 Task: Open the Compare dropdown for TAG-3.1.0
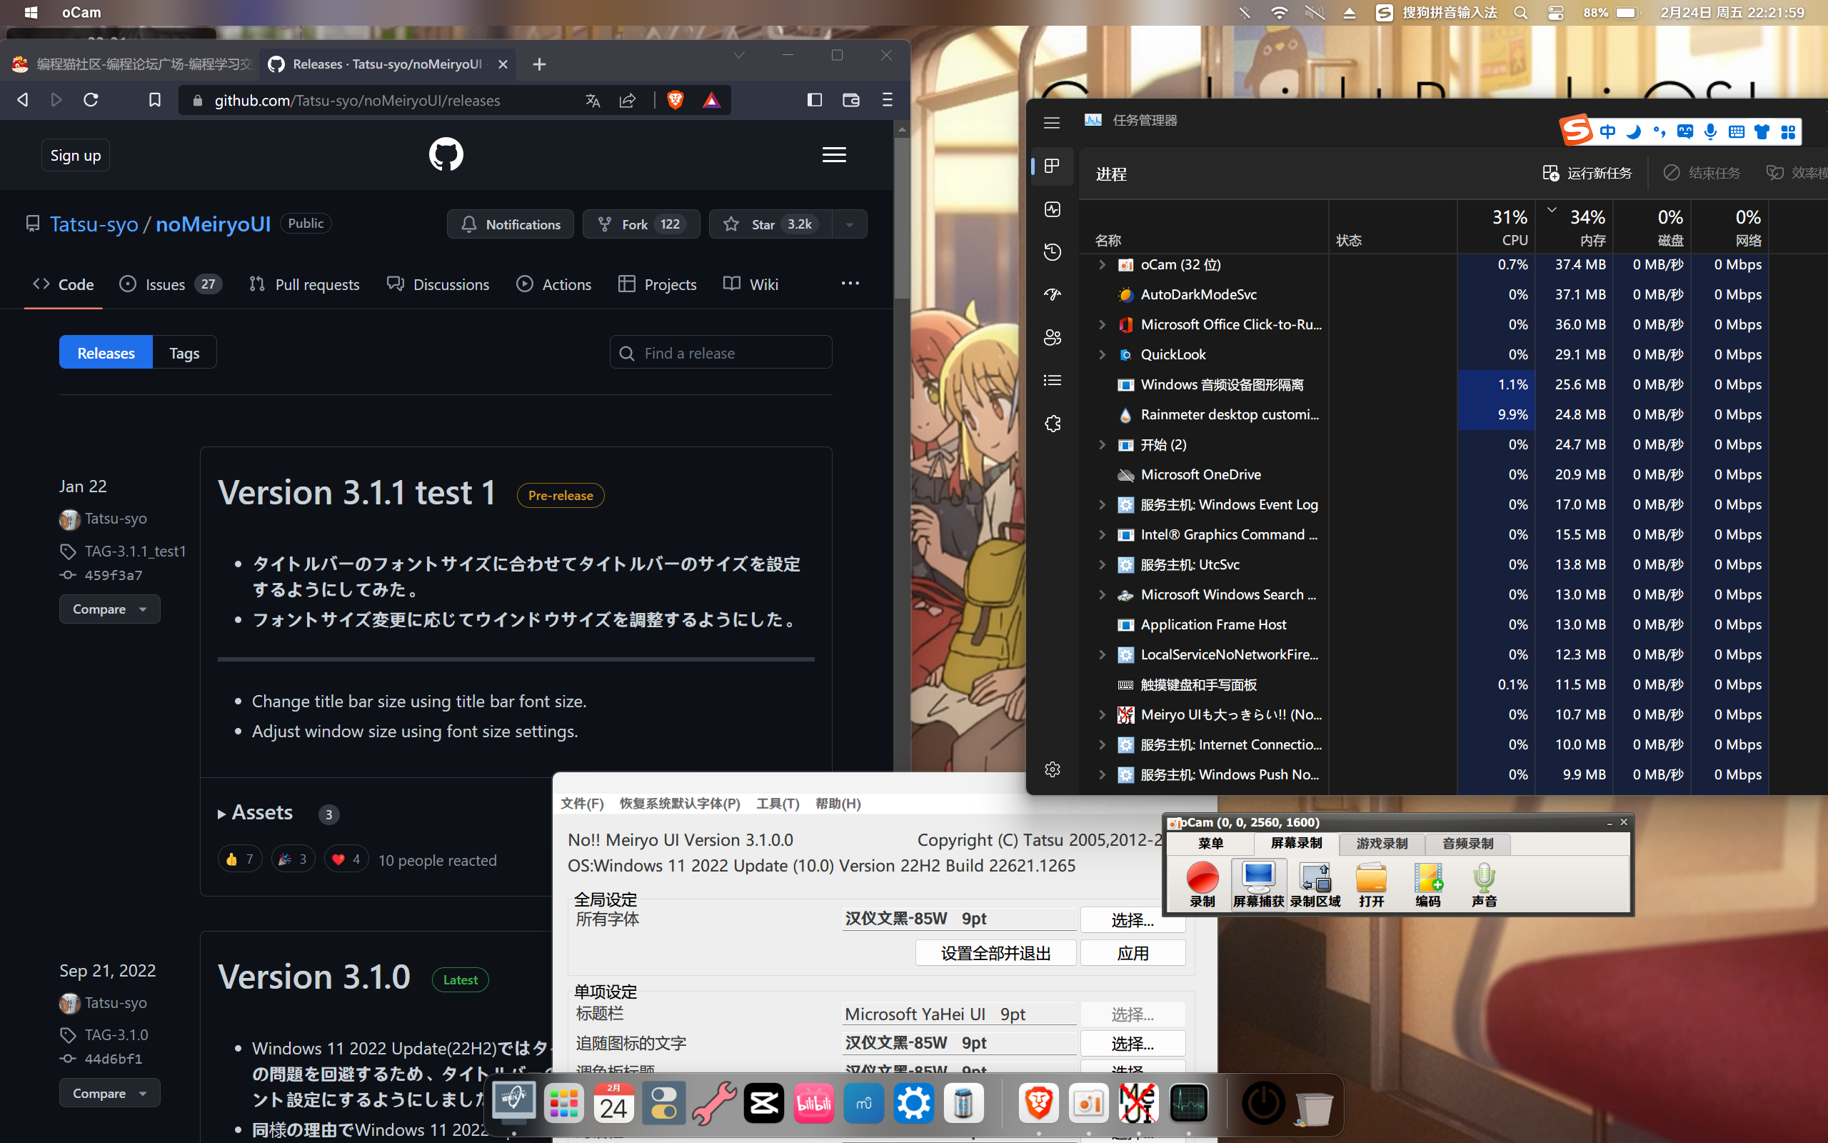[109, 1093]
